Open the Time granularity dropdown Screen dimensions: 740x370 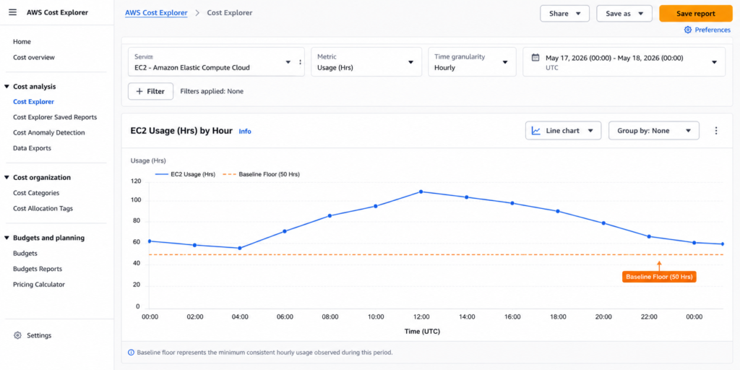[x=472, y=62]
